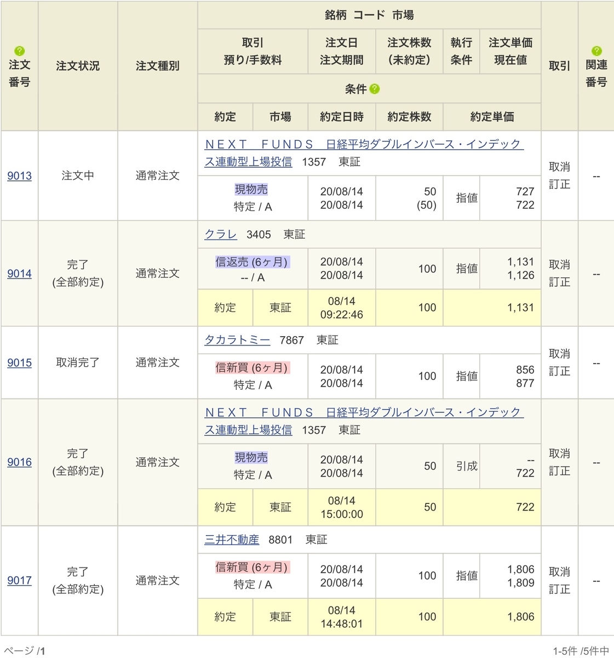
Task: Click the 銘柄 コード 市場 header
Action: coord(369,15)
